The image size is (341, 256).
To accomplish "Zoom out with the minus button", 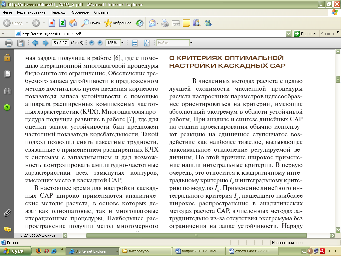I will point(92,43).
